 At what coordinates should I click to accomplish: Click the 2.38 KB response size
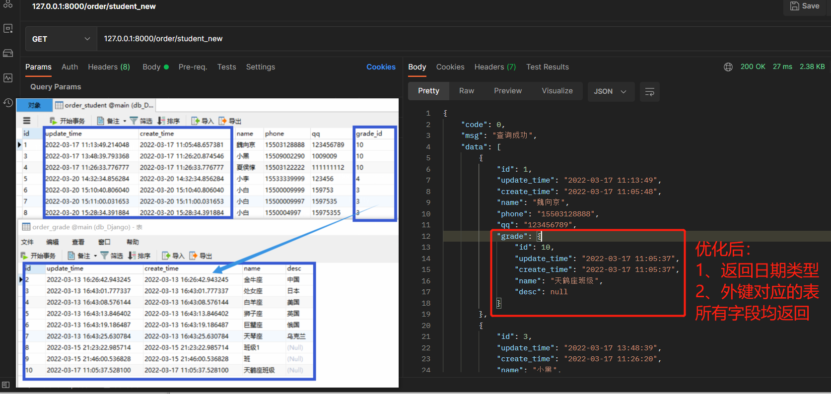pos(812,66)
